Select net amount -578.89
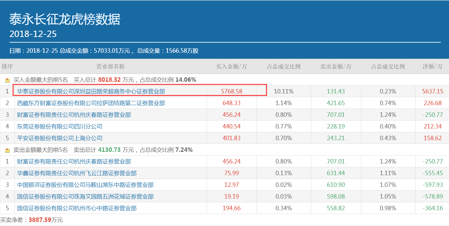This screenshot has width=449, height=226. pos(433,197)
